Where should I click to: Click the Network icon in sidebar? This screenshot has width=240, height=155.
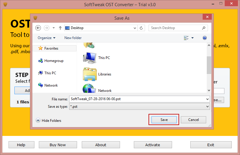(x=41, y=85)
